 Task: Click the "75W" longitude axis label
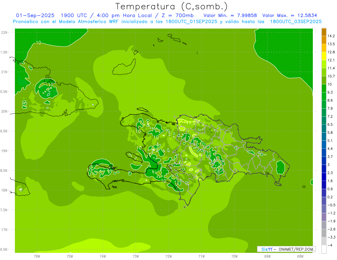pyautogui.click(x=70, y=256)
